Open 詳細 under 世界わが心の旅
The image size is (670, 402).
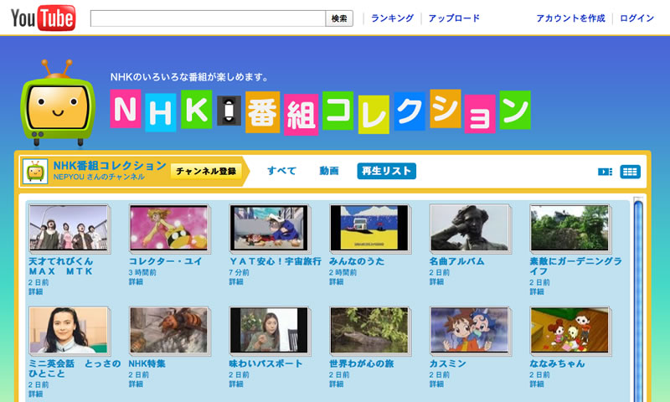tap(337, 384)
